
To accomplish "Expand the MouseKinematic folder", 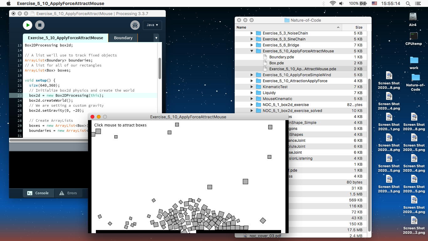I will click(x=252, y=99).
